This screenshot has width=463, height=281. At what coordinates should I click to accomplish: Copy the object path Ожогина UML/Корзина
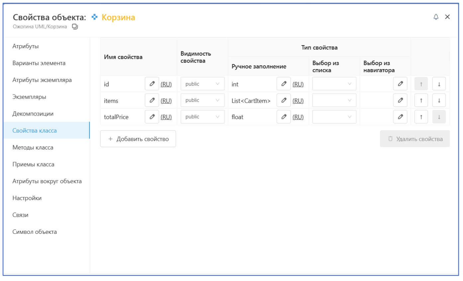[75, 27]
